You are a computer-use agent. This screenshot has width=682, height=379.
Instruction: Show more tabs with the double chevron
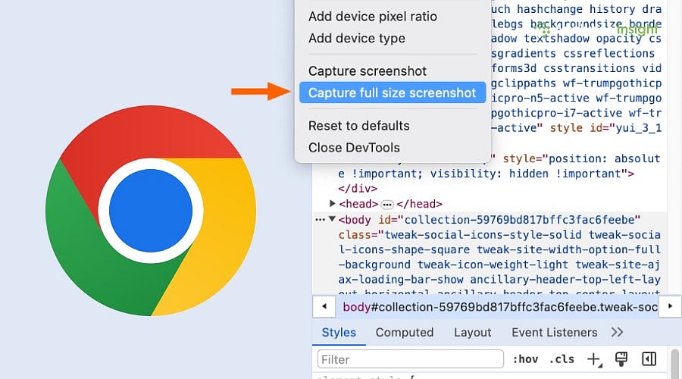point(617,332)
